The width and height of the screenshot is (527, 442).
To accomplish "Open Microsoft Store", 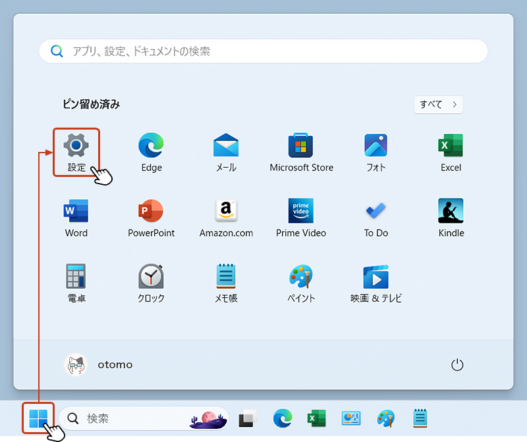I will 301,153.
